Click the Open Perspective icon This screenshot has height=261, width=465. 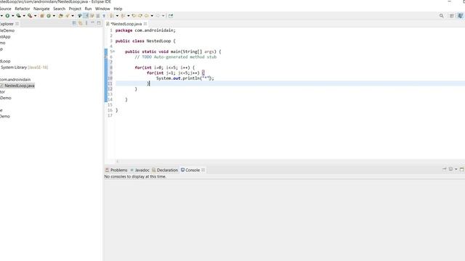[452, 16]
